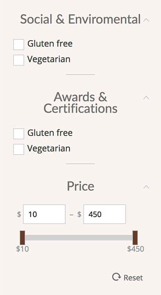Enable Gluten free under Awards & Certifications
The width and height of the screenshot is (161, 295).
(x=18, y=134)
